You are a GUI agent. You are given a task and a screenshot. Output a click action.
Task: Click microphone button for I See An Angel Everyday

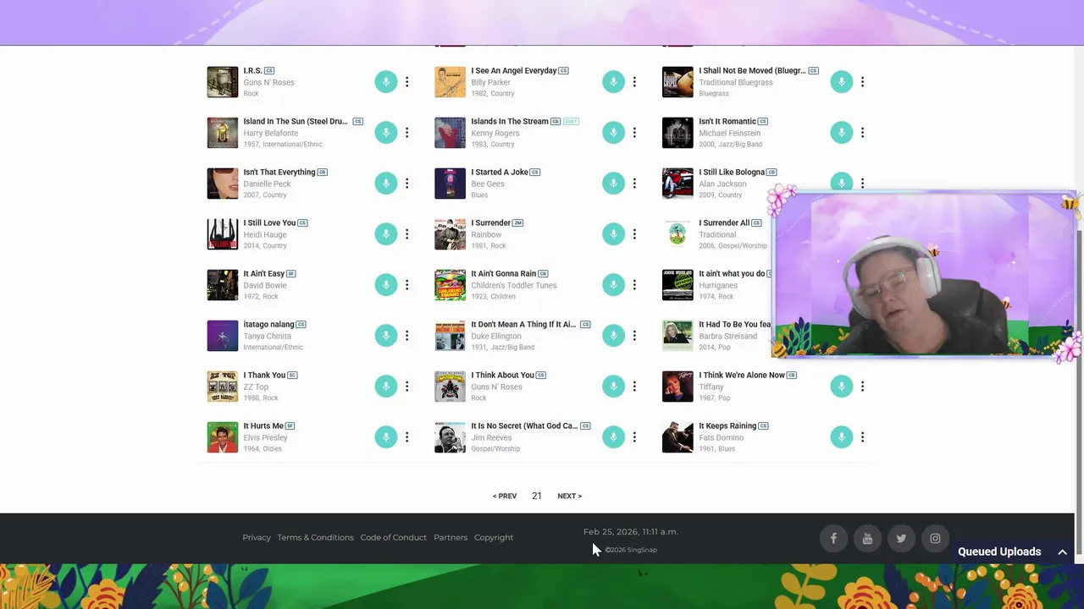[x=613, y=81]
